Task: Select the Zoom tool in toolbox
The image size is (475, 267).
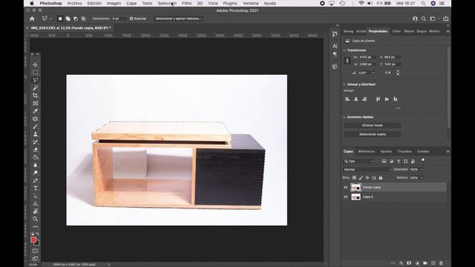Action: pyautogui.click(x=35, y=219)
